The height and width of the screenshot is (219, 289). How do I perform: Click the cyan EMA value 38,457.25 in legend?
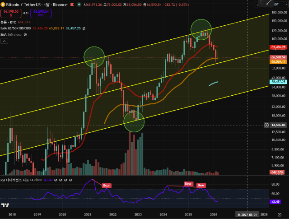coord(73,28)
